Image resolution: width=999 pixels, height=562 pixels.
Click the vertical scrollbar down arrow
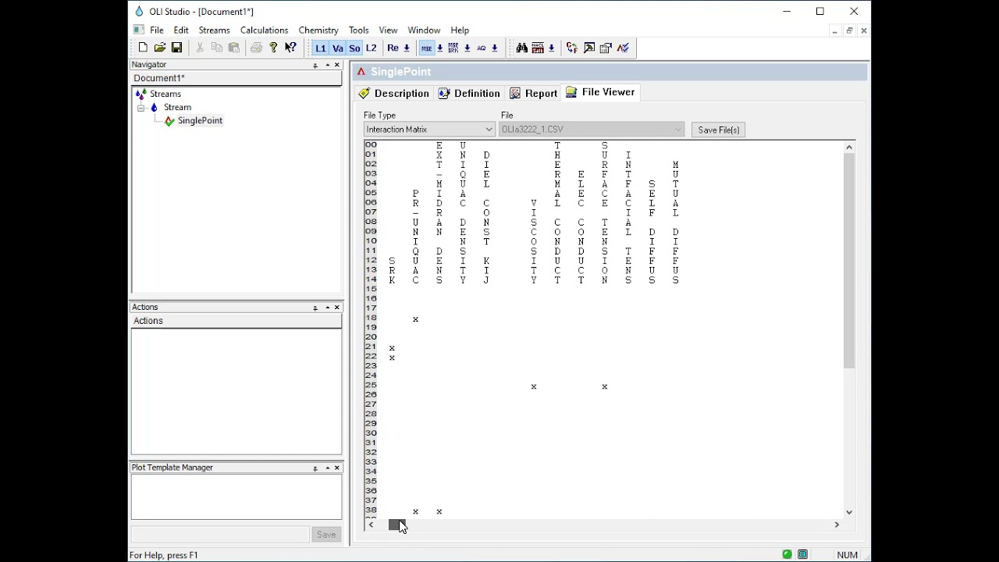pos(849,513)
